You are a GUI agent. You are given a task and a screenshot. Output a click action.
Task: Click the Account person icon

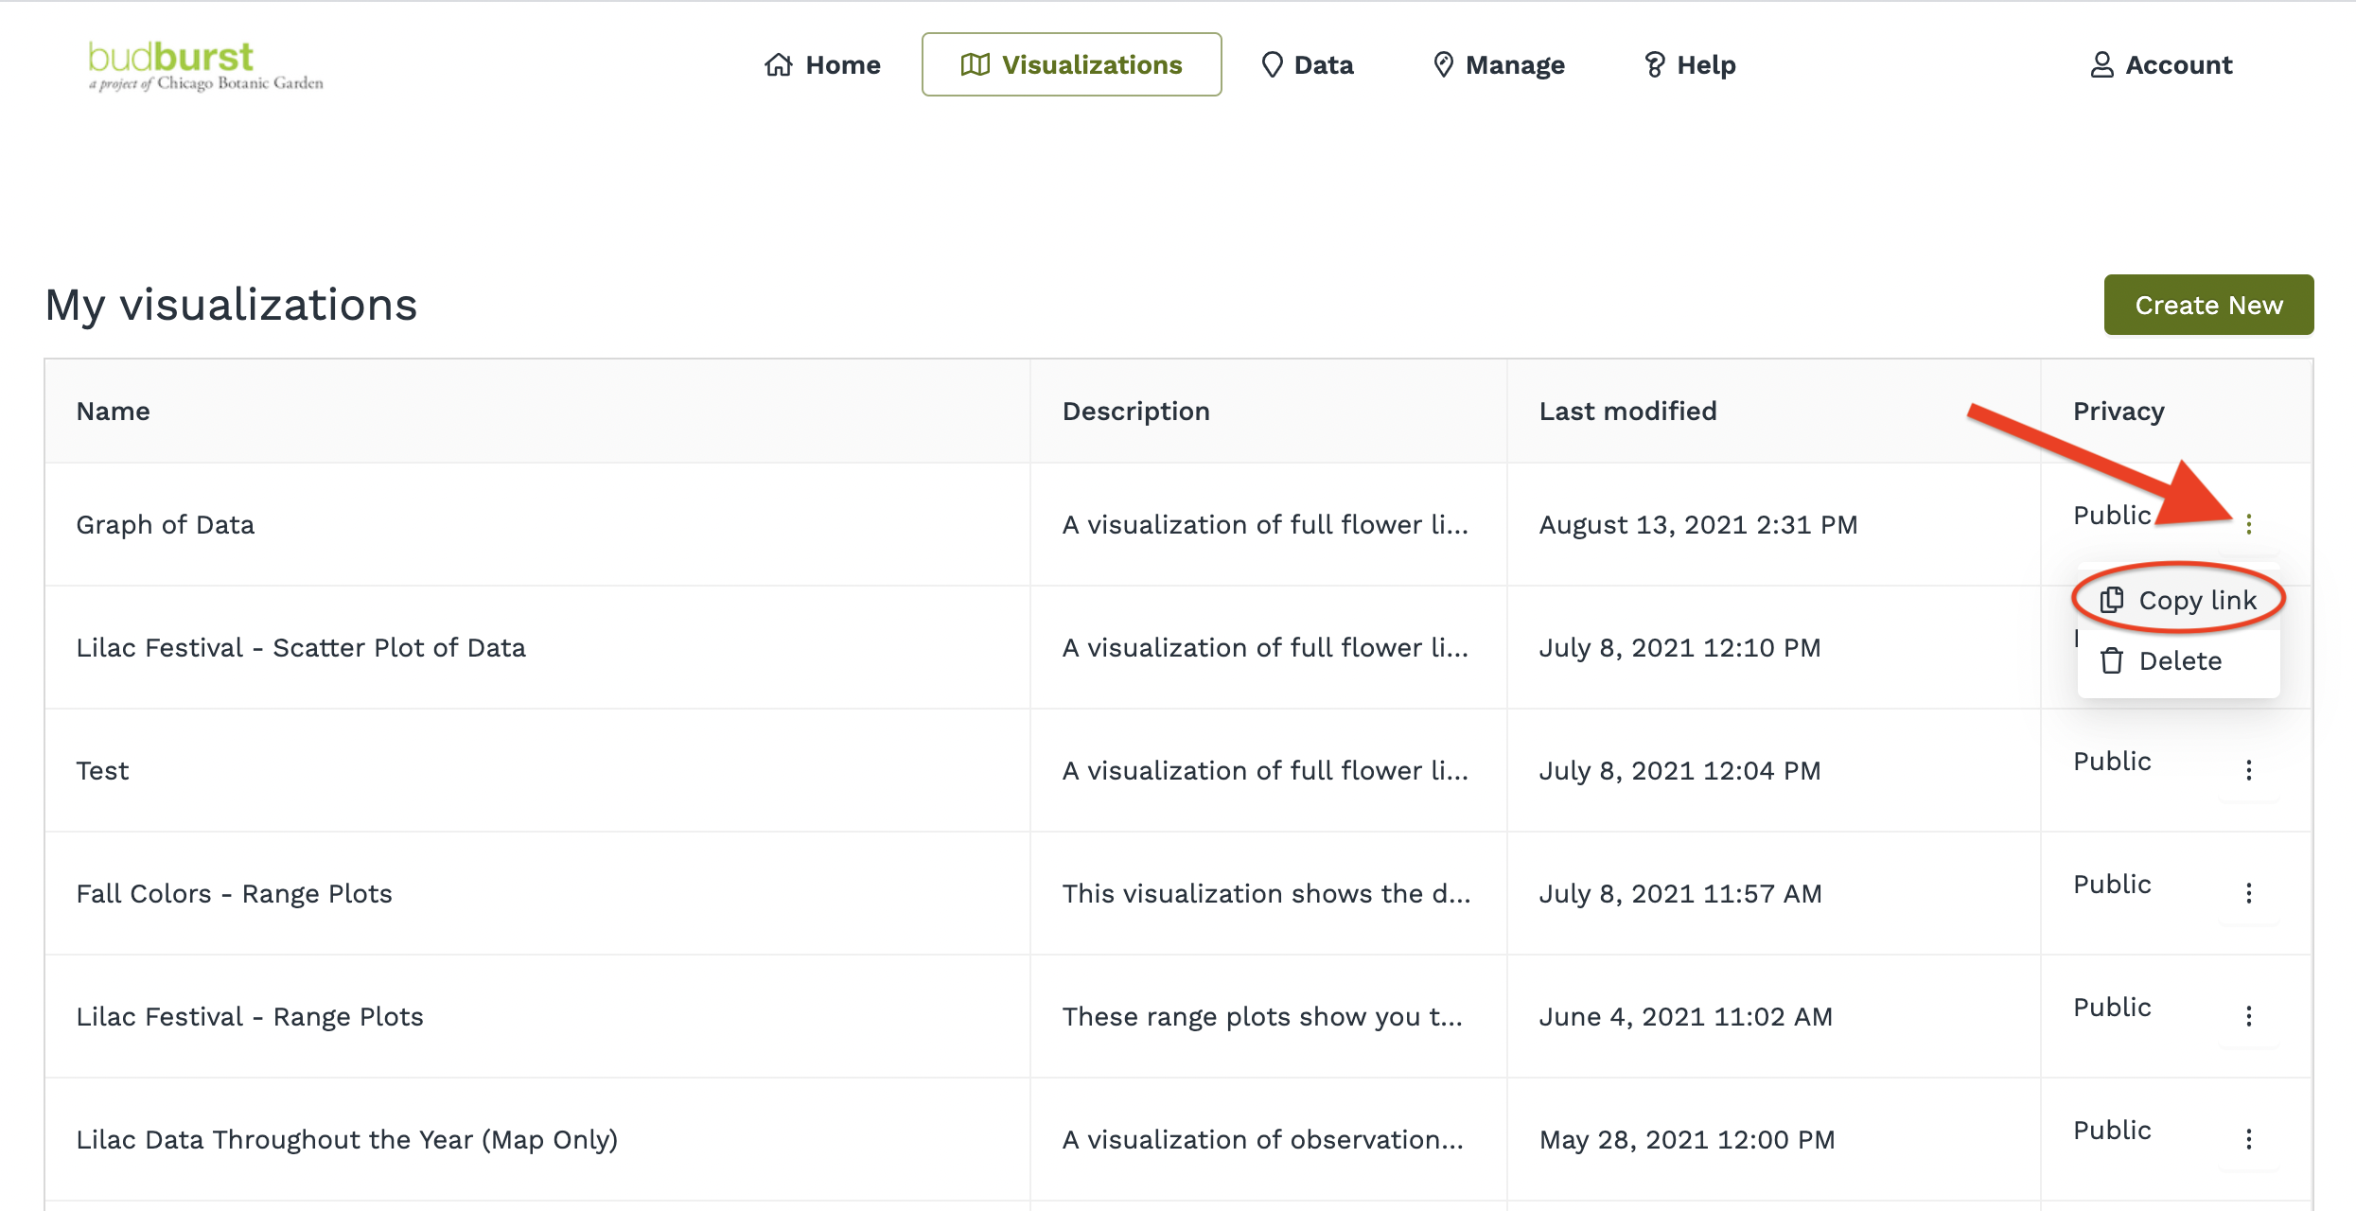pos(2101,65)
